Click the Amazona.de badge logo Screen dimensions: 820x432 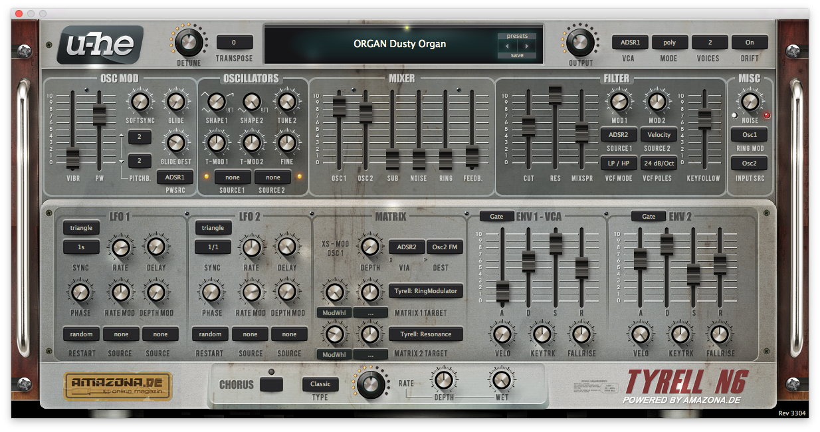(x=118, y=386)
